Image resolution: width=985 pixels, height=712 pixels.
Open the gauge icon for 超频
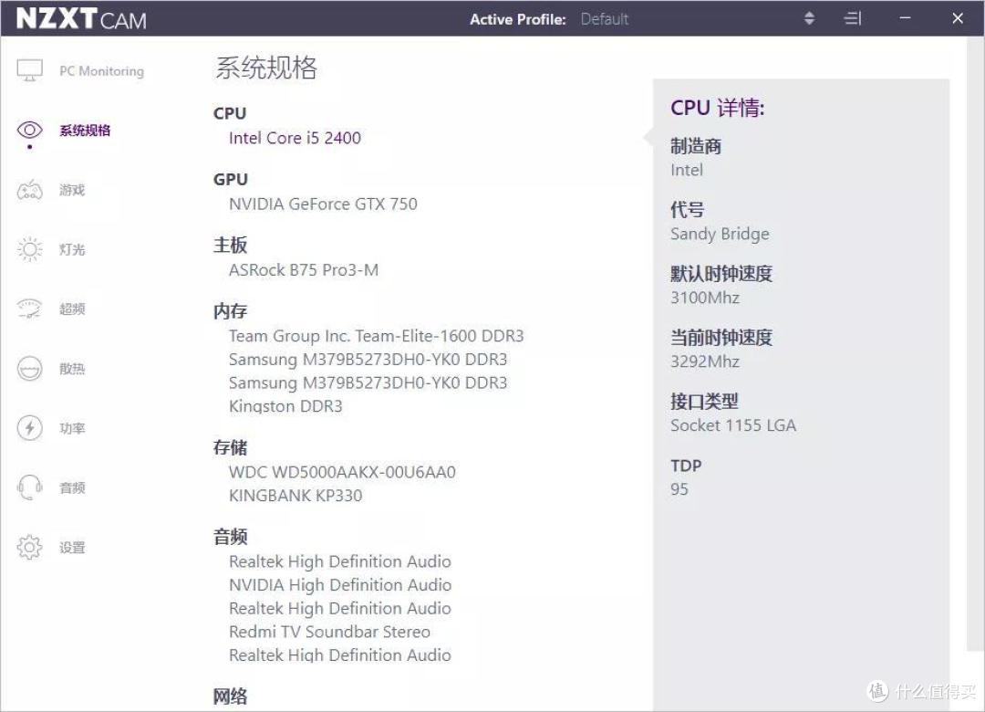[x=29, y=309]
